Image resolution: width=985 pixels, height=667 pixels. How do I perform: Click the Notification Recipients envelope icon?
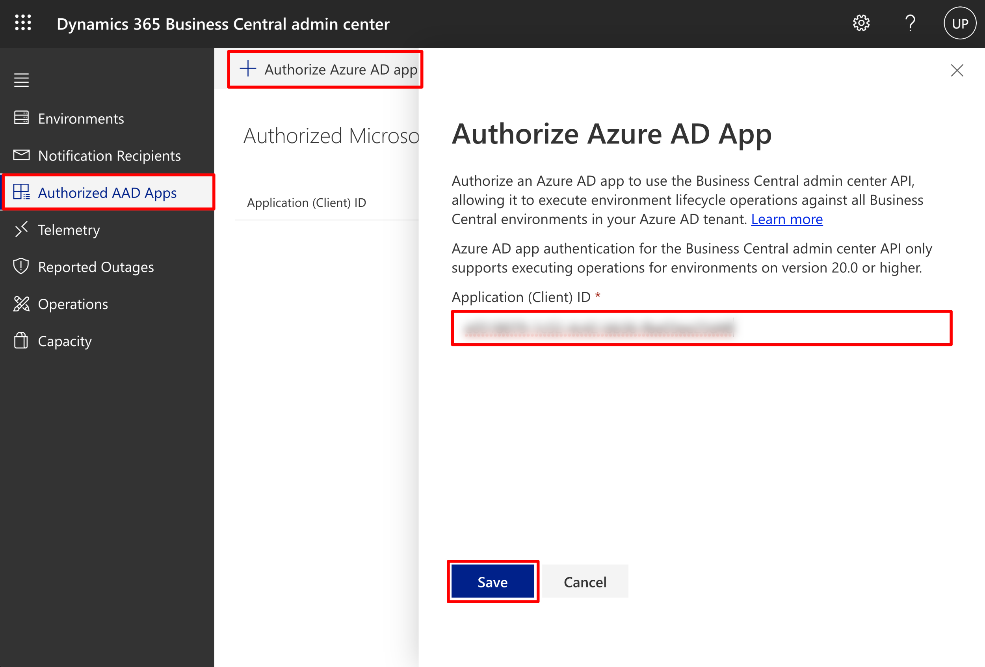21,155
